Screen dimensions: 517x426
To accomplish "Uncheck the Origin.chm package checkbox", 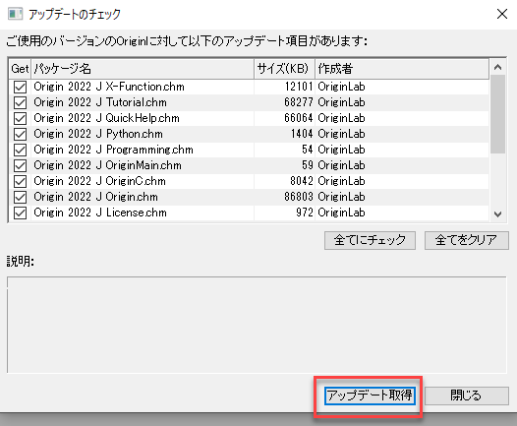I will (20, 198).
